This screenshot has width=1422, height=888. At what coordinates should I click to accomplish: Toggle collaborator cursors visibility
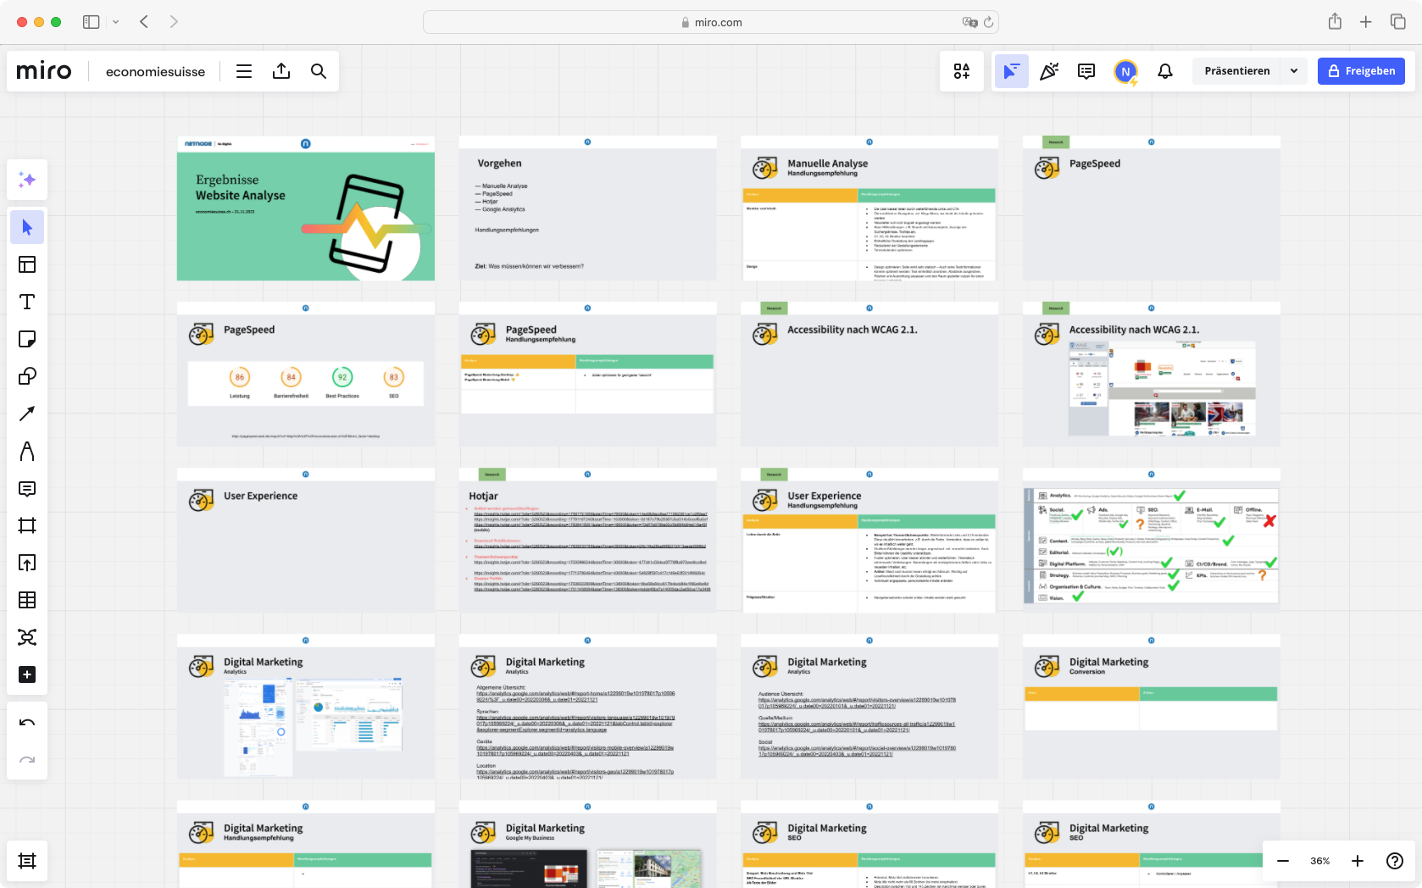1011,71
